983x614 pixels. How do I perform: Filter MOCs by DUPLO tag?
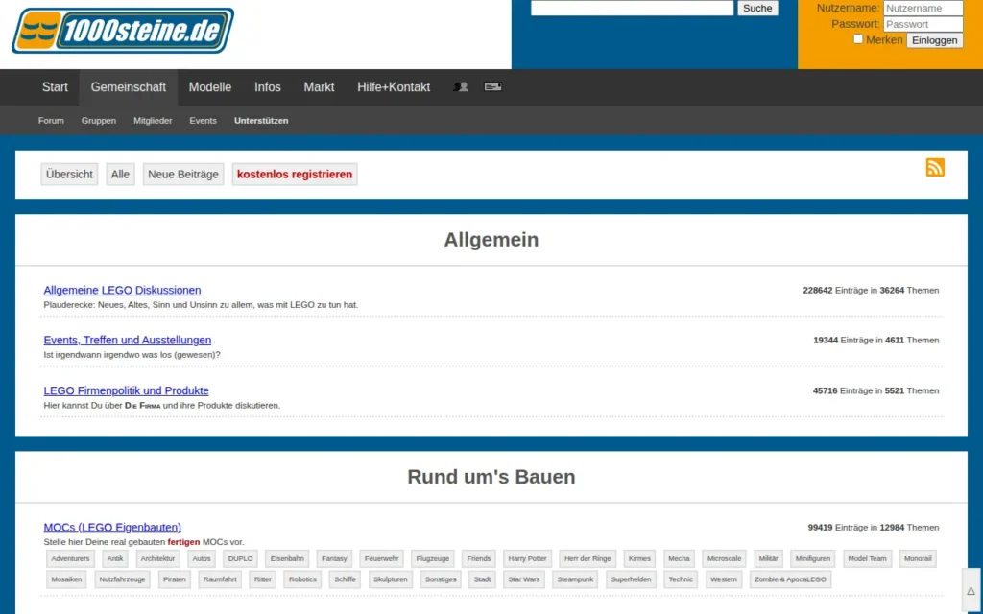(x=241, y=559)
